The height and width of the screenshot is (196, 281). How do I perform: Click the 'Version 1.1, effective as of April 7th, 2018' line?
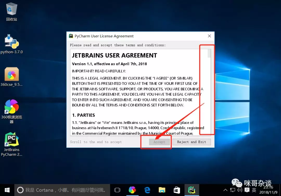pyautogui.click(x=110, y=64)
